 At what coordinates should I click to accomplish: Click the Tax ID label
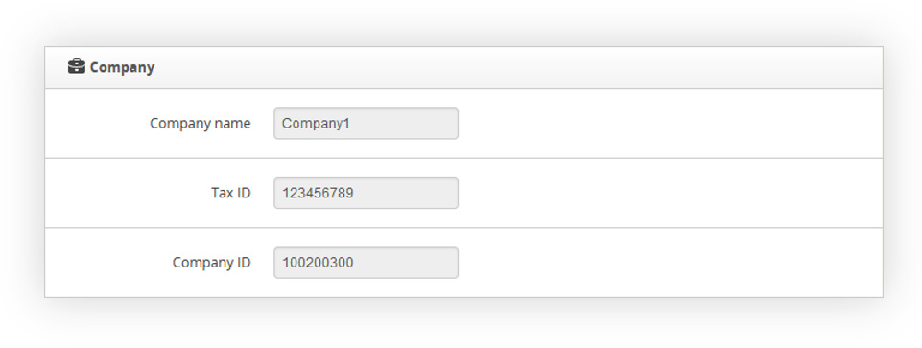[x=231, y=193]
